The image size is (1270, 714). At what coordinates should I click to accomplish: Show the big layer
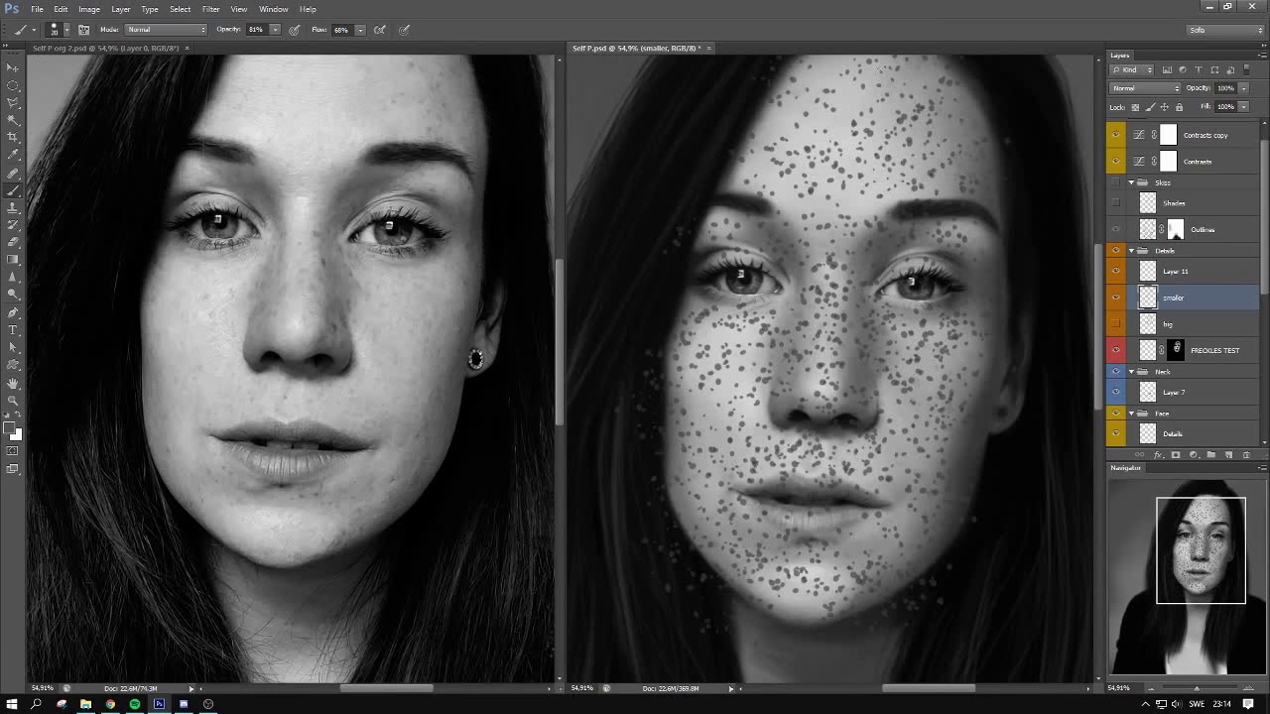1116,324
